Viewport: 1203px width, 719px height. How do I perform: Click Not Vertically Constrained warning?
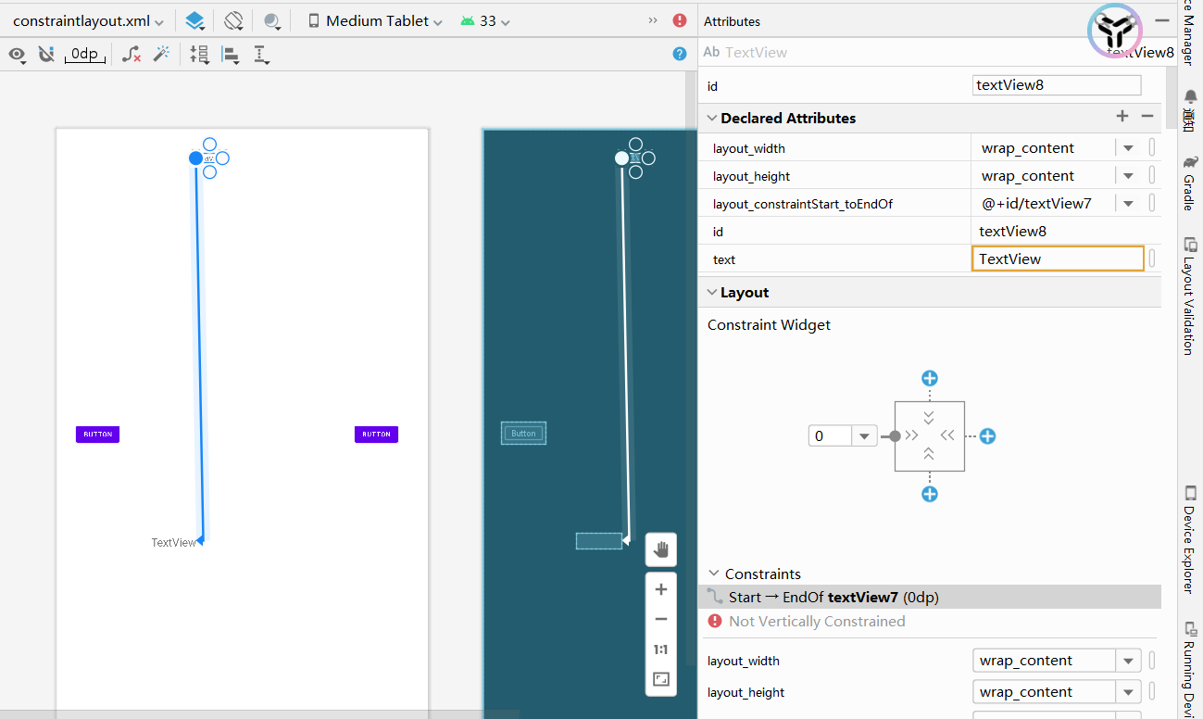[807, 622]
